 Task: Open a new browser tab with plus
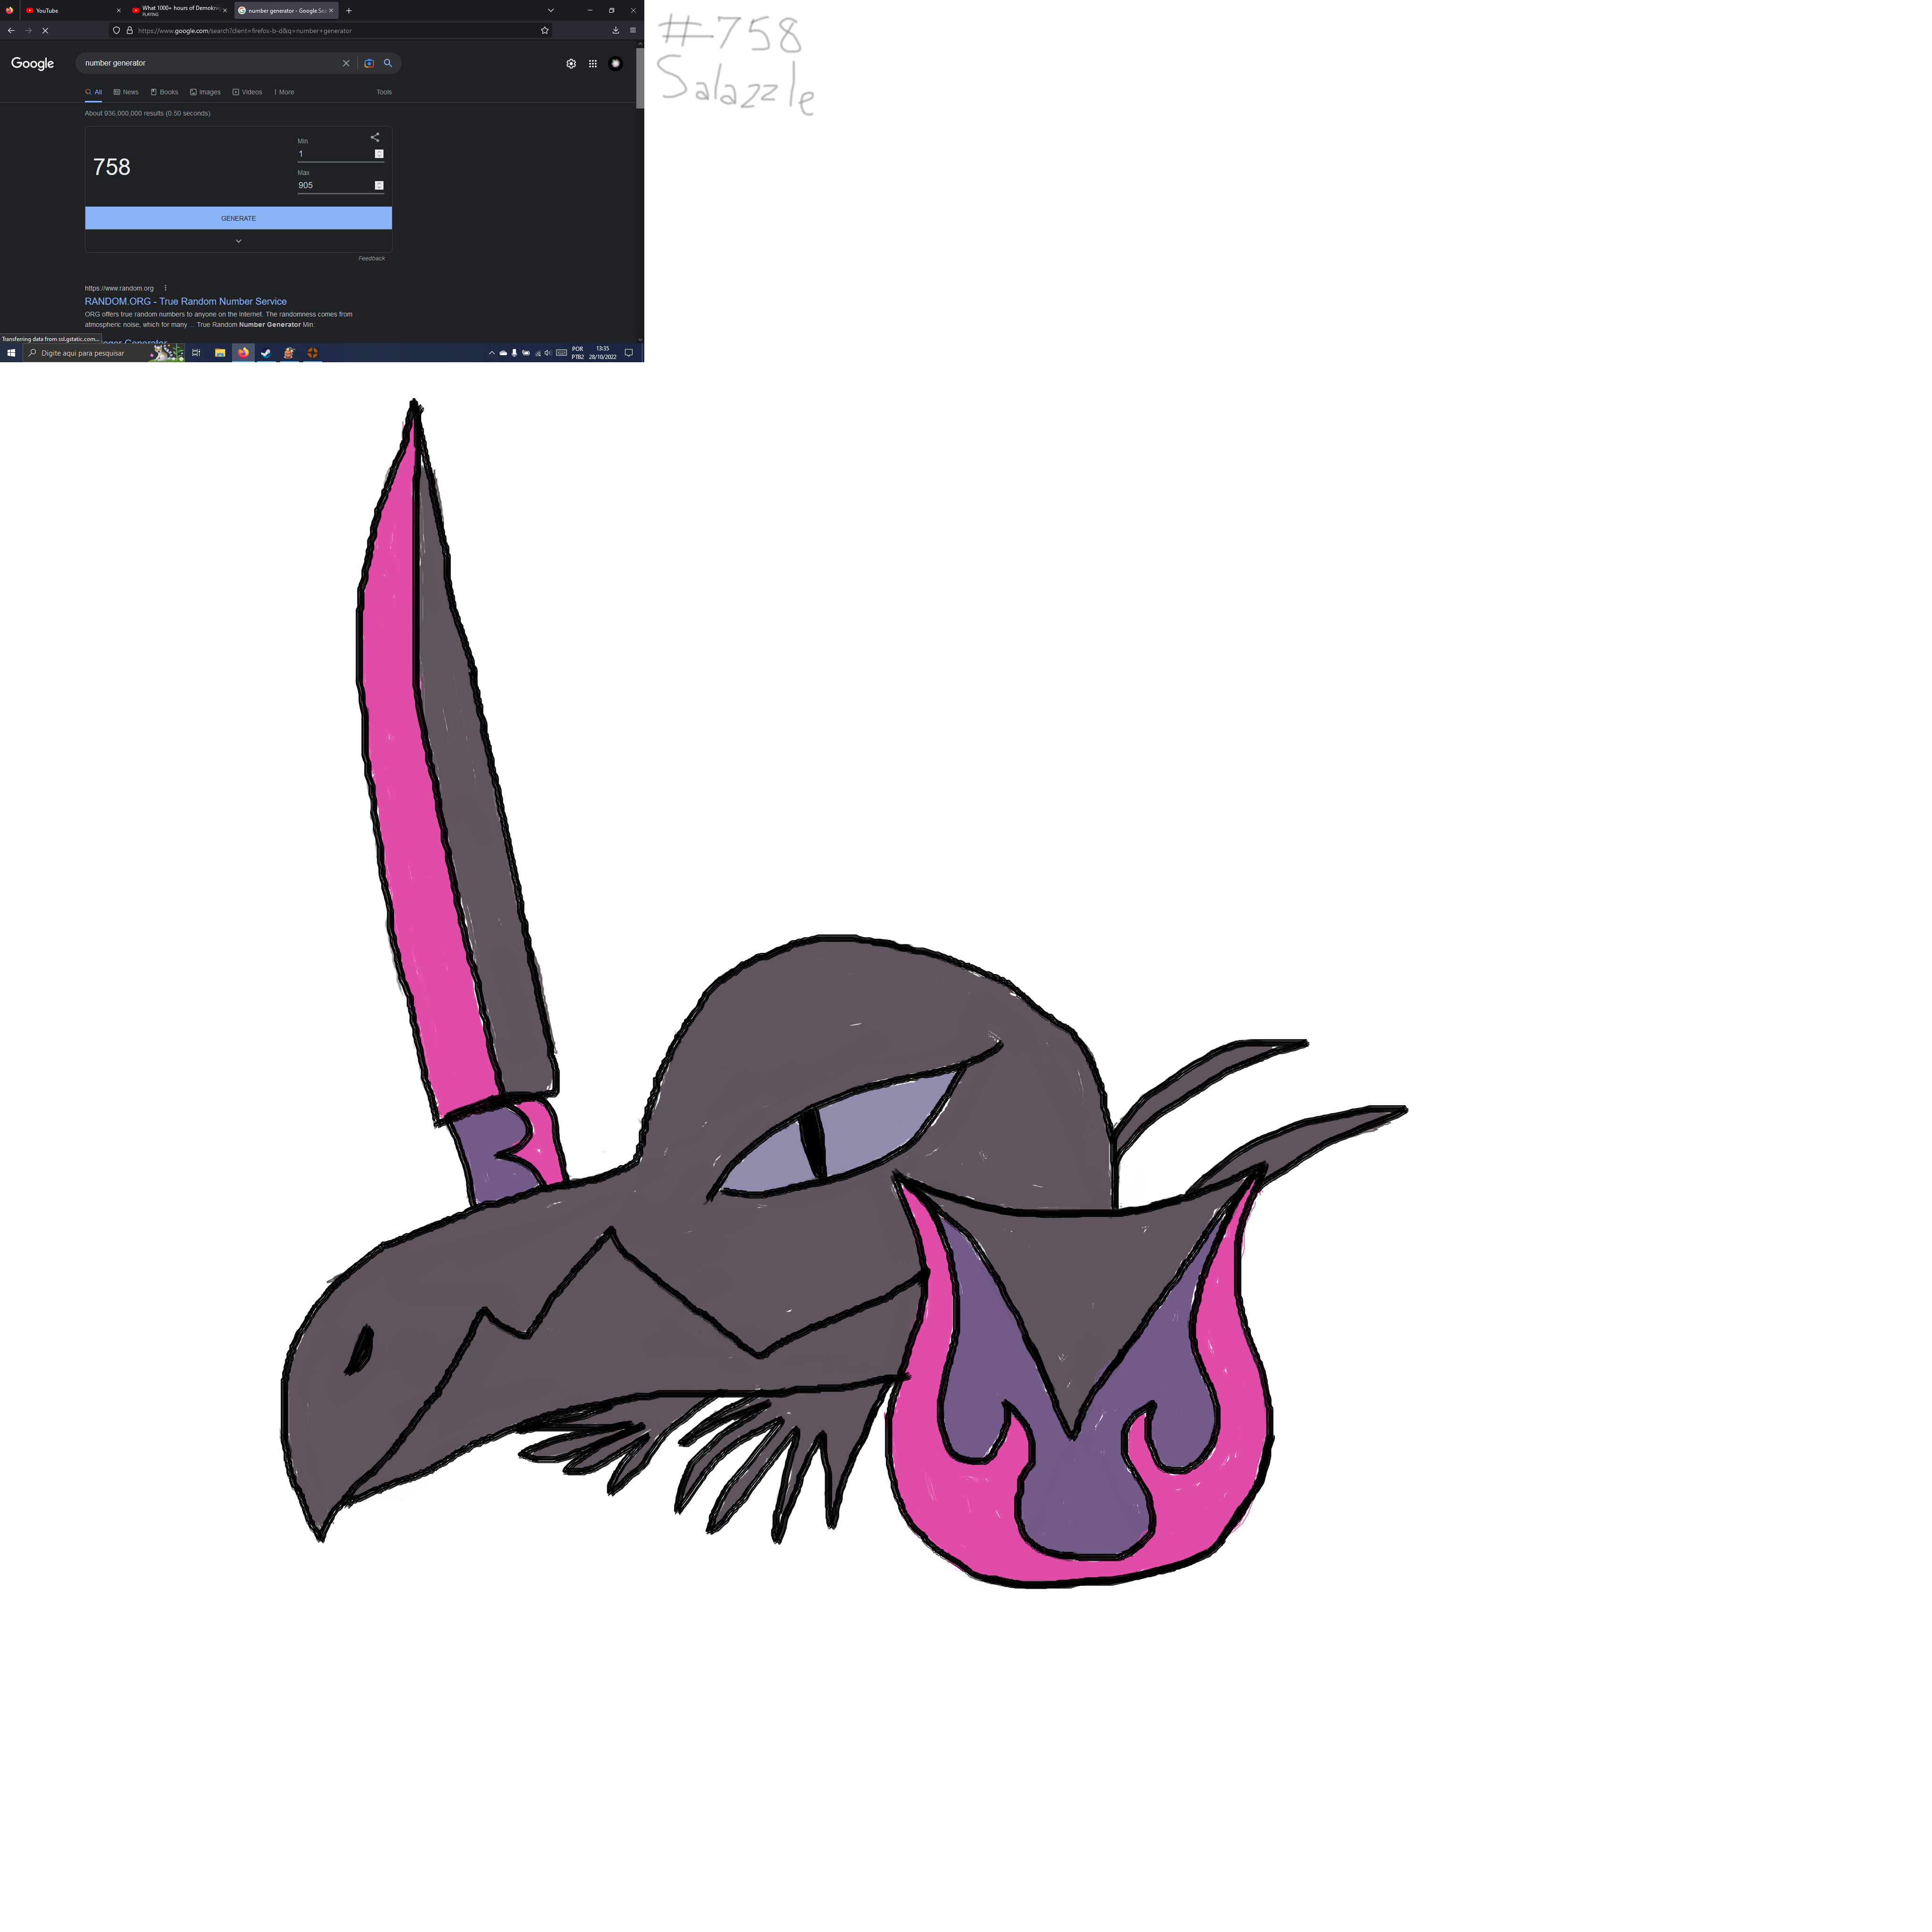coord(349,11)
